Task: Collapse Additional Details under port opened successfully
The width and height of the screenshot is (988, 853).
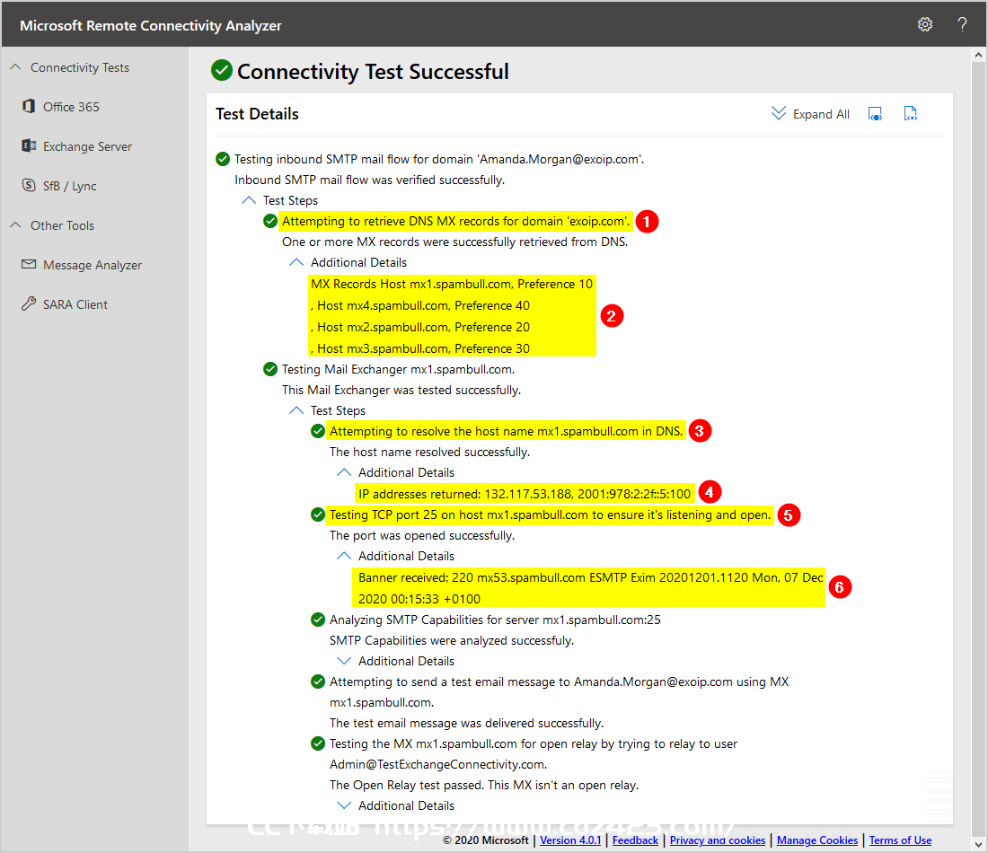Action: (344, 556)
